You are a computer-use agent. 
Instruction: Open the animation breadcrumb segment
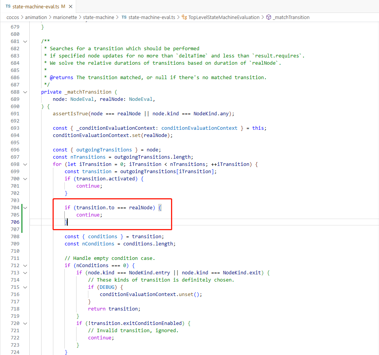coord(36,18)
